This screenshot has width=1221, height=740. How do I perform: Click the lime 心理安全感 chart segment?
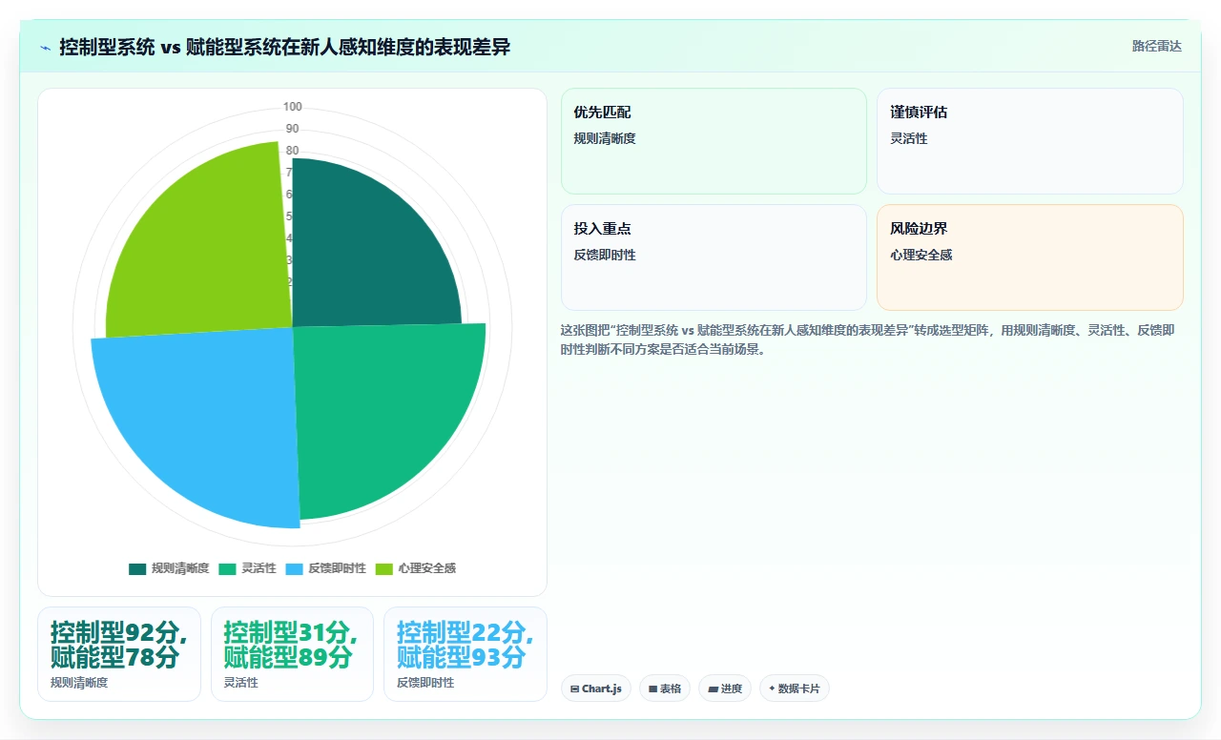pos(210,248)
